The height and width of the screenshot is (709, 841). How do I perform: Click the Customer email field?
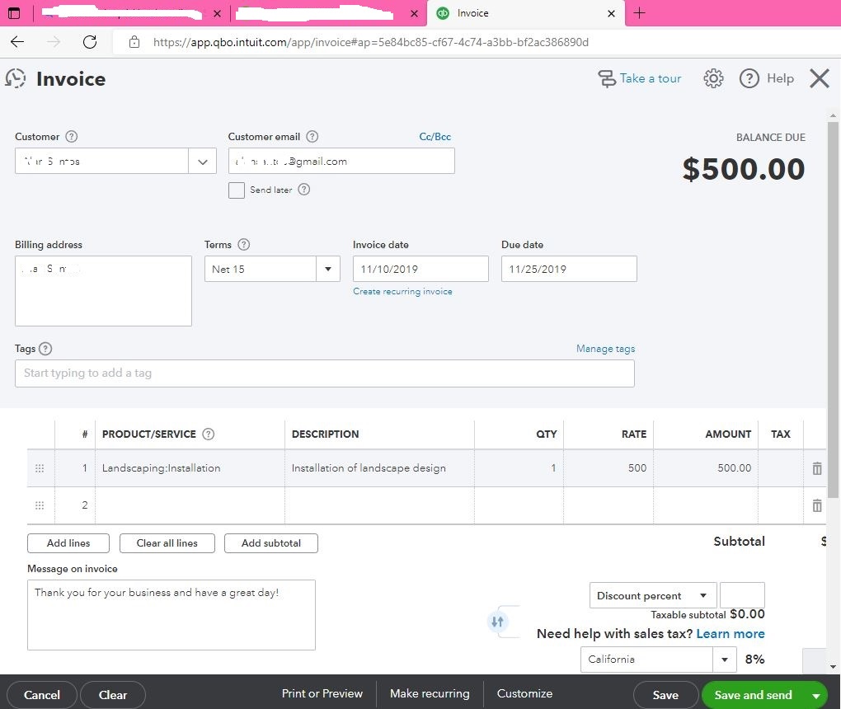341,161
